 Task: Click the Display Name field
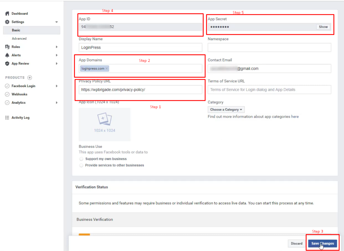click(140, 47)
